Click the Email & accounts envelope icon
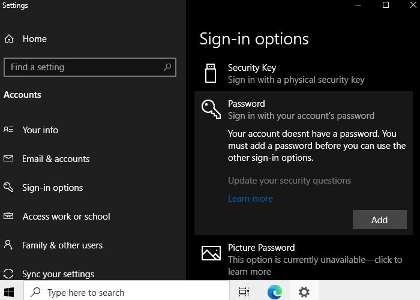420x300 pixels. coord(8,158)
